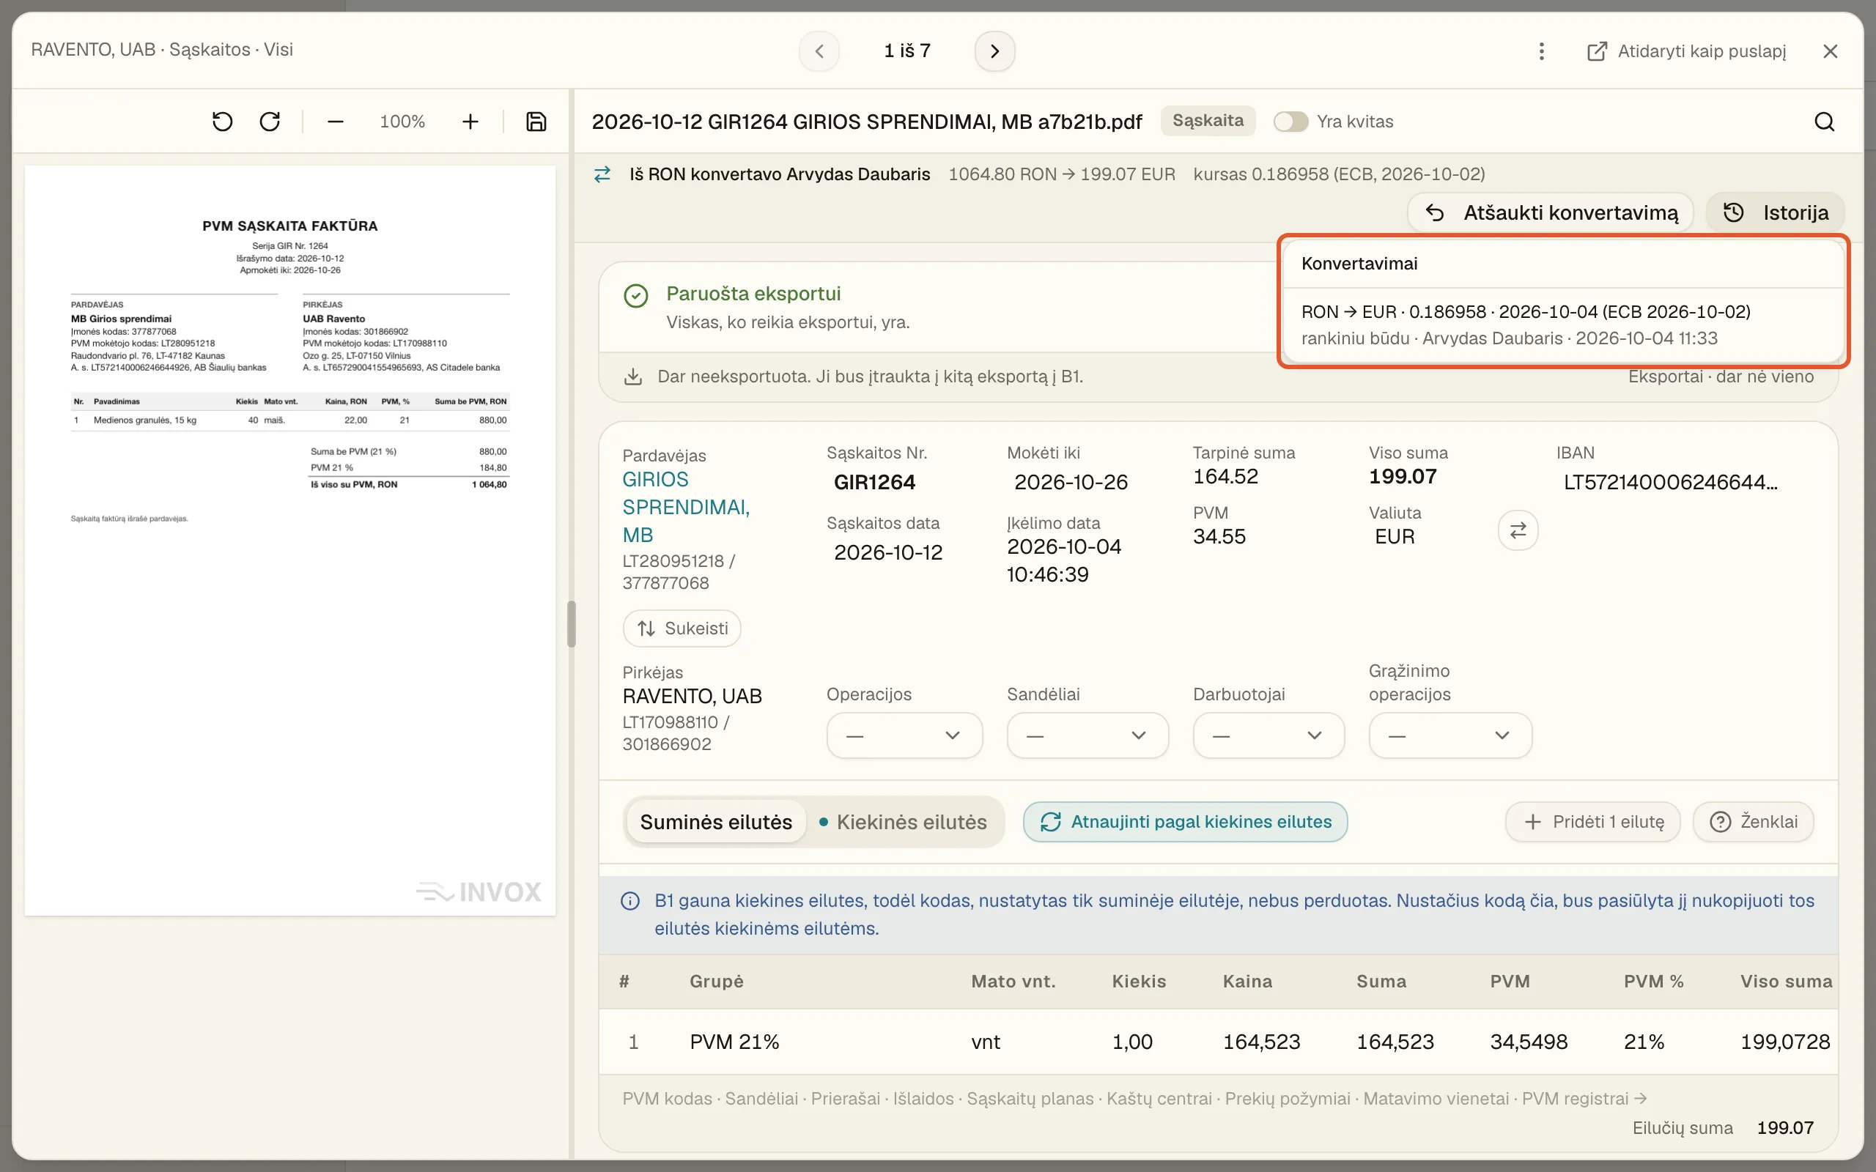
Task: Click the footer PVM registrai link text
Action: pos(1584,1098)
